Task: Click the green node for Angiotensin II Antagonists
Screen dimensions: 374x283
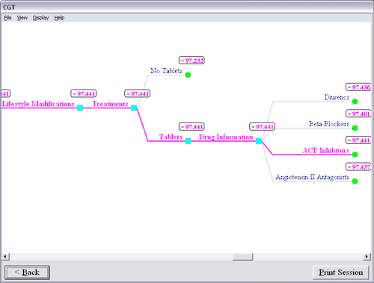Action: (x=355, y=181)
